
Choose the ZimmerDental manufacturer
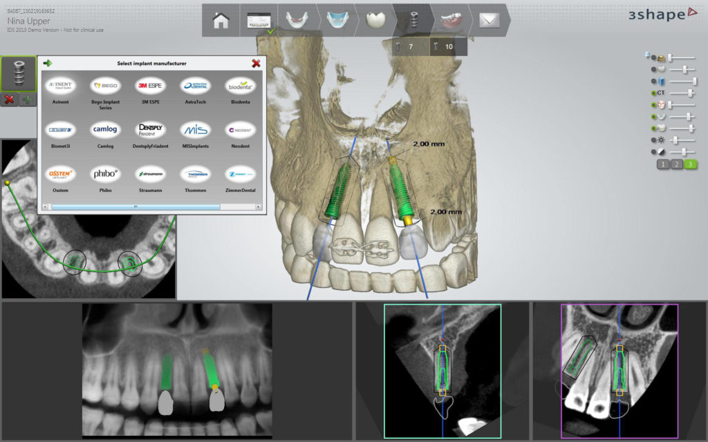(240, 179)
